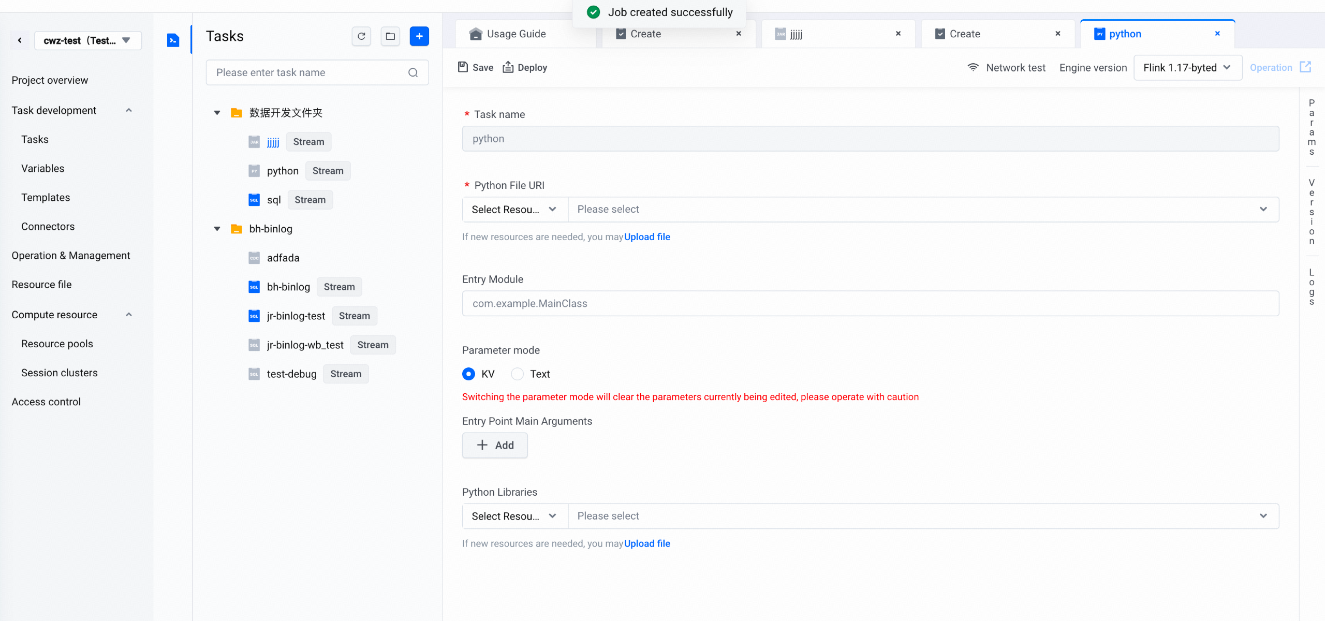
Task: Open the Flink 1.17-byted engine version dropdown
Action: tap(1187, 68)
